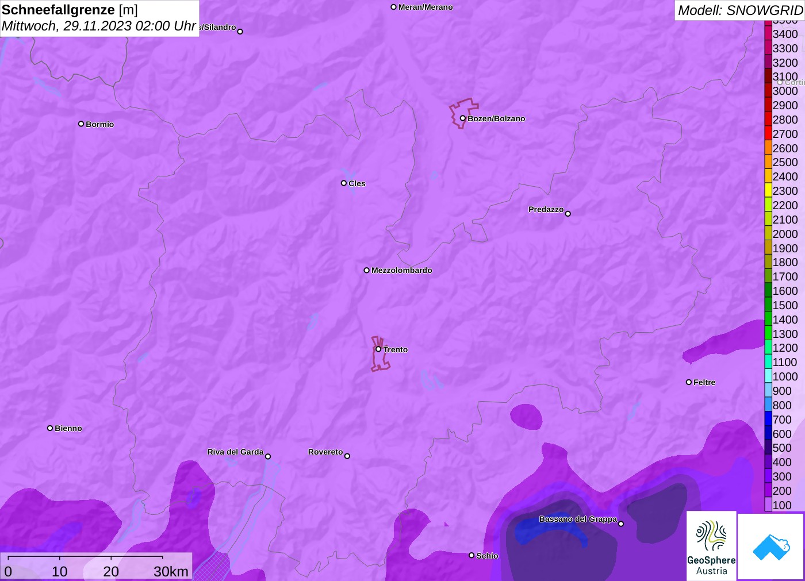Click the blue house cloud logo

(x=771, y=547)
